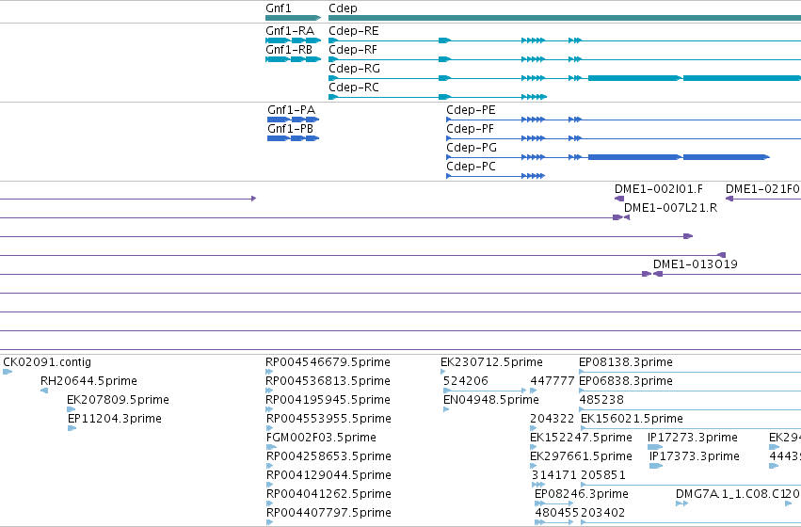The width and height of the screenshot is (801, 527).
Task: Click EST IP17373.3prime
Action: [695, 457]
